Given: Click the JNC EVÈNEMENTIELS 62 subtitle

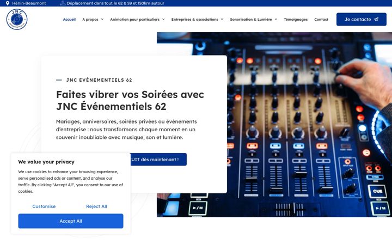Looking at the screenshot, I should pyautogui.click(x=99, y=80).
